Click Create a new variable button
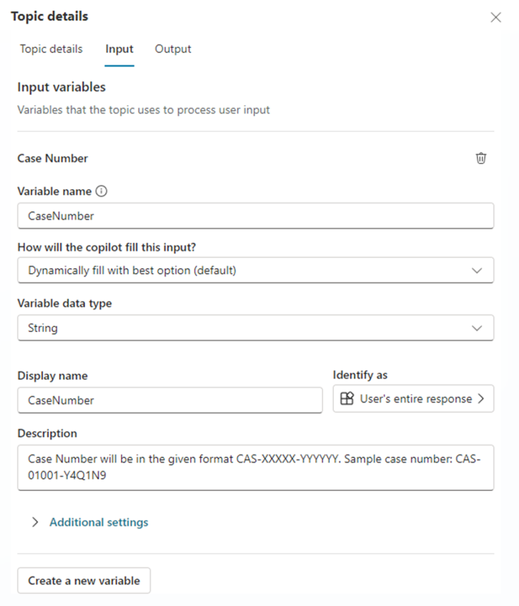The height and width of the screenshot is (606, 519). tap(84, 581)
